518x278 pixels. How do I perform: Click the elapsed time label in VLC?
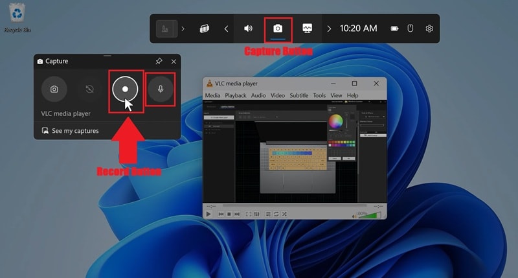click(211, 206)
